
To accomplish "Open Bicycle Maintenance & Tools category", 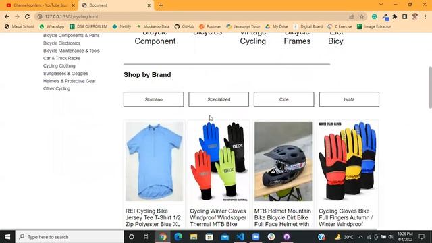I will [71, 51].
